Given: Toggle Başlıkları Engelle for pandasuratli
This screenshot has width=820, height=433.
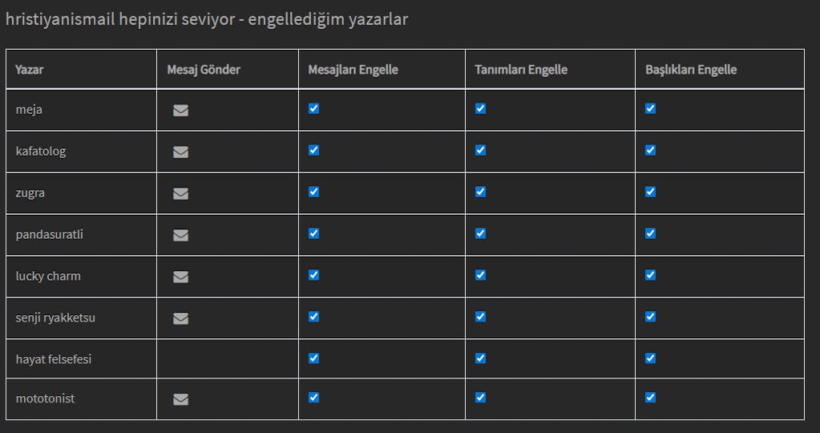Looking at the screenshot, I should coord(650,233).
